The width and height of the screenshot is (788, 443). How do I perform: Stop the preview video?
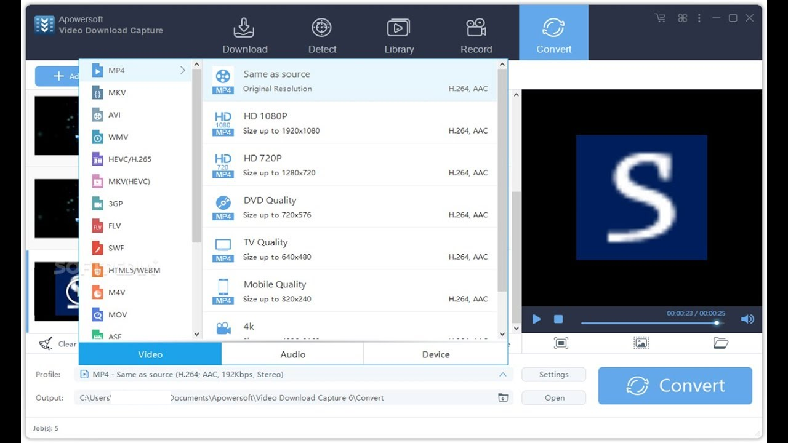click(x=558, y=319)
